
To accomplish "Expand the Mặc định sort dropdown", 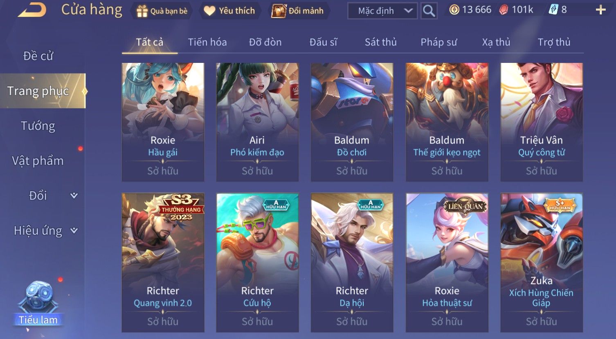I will pyautogui.click(x=382, y=11).
